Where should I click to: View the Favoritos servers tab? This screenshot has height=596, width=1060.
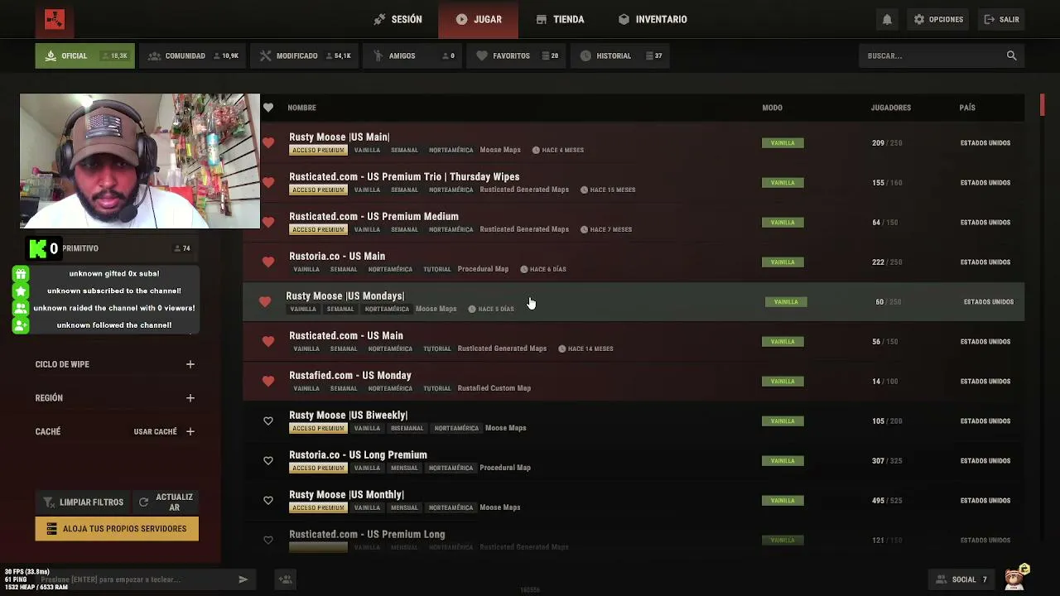coord(517,55)
